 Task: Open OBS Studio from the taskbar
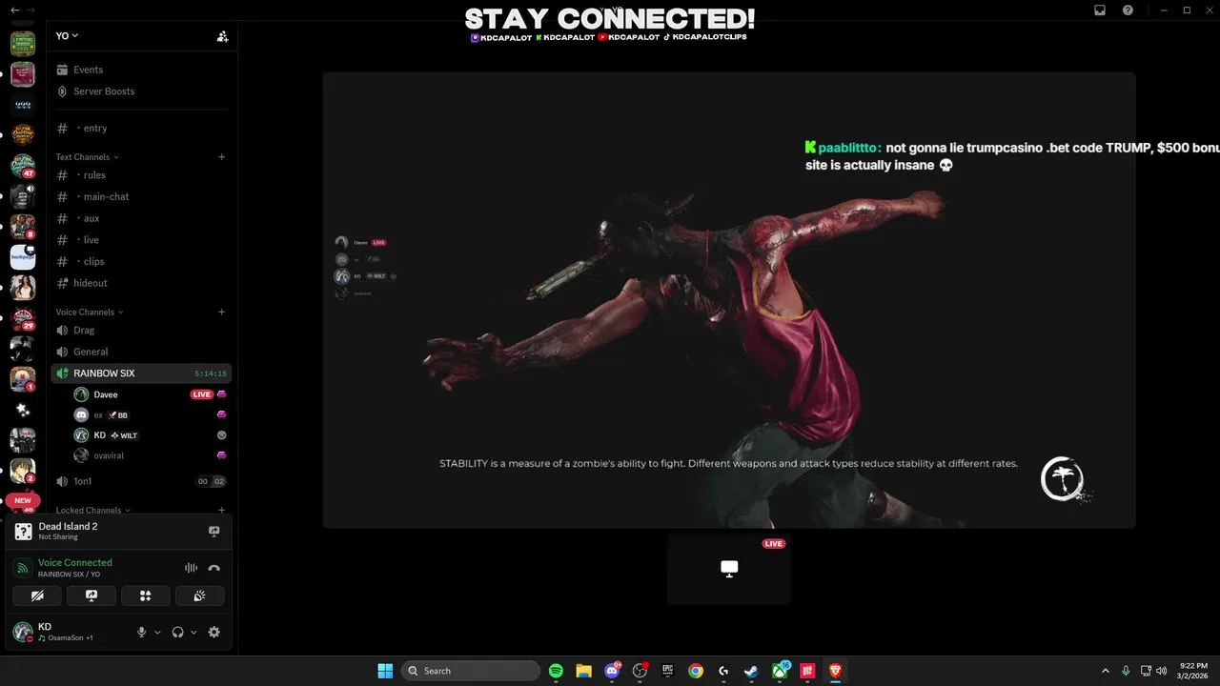pos(640,671)
